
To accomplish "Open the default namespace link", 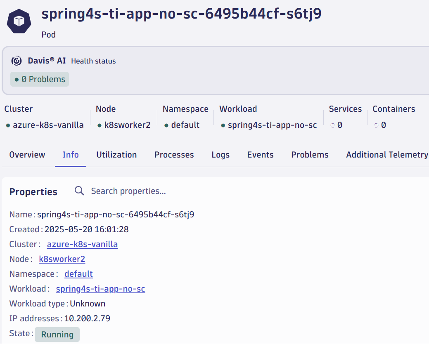I will 78,274.
